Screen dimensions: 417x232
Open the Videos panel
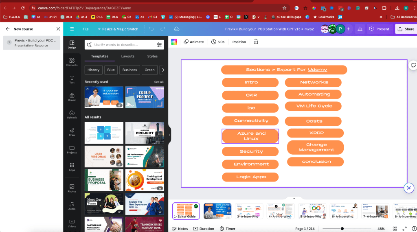coord(72,223)
